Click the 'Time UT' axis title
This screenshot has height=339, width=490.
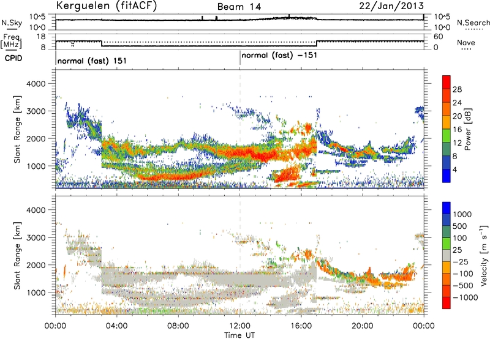click(239, 335)
